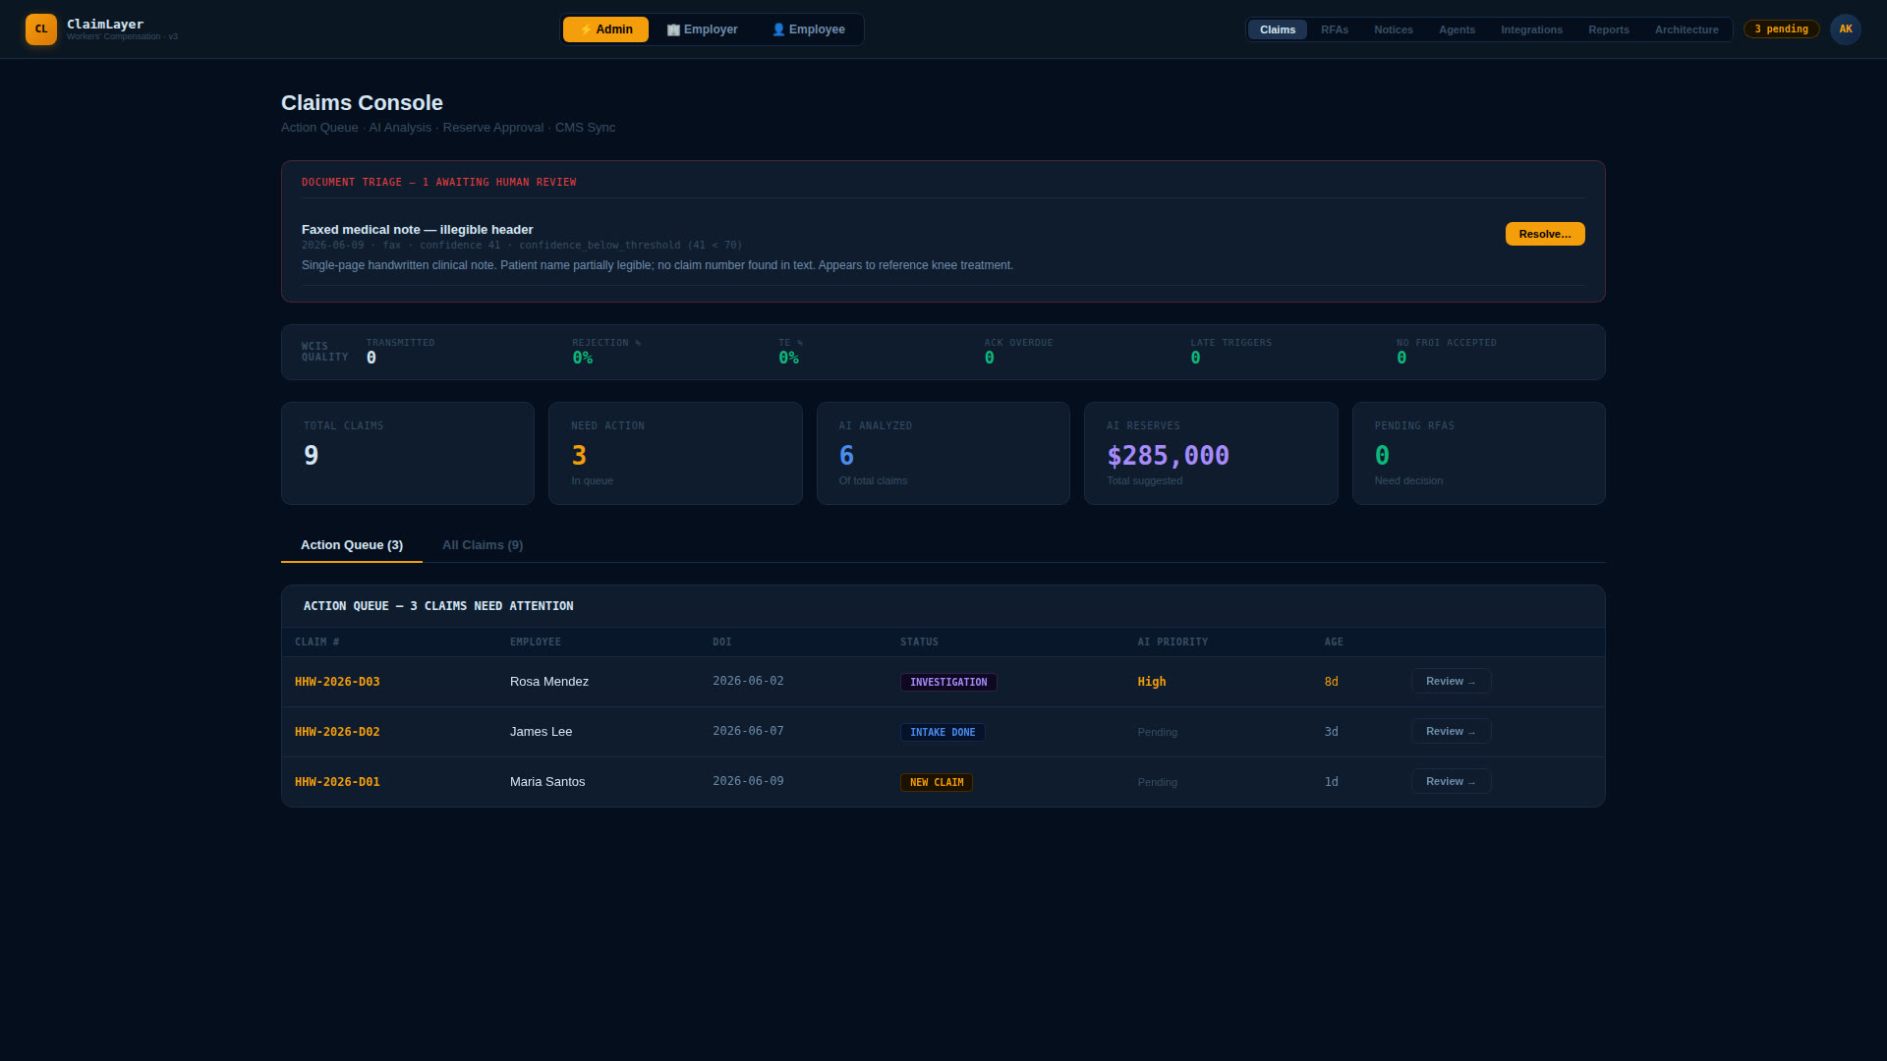Click the date of injury 2026-06-02
1887x1061 pixels.
pyautogui.click(x=748, y=681)
